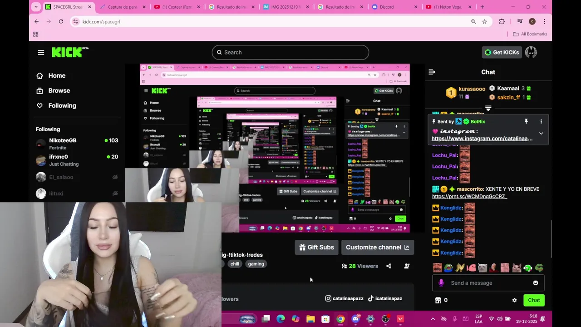Open user avatar menu next to Get KICKs

click(x=531, y=52)
